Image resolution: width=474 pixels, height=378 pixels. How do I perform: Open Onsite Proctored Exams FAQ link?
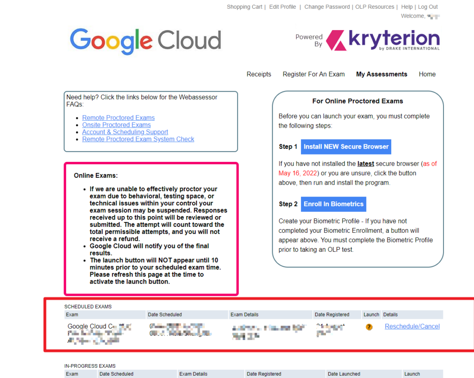[x=116, y=125]
